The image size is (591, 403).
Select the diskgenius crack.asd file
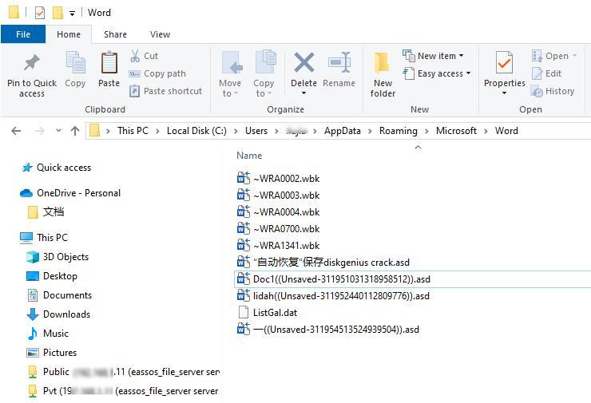click(323, 263)
